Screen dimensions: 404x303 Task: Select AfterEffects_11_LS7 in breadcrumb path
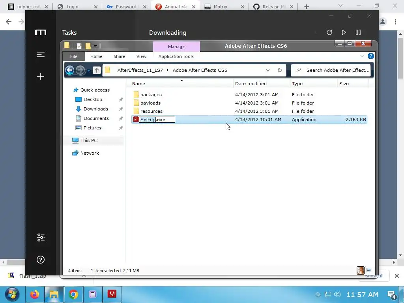pos(140,70)
